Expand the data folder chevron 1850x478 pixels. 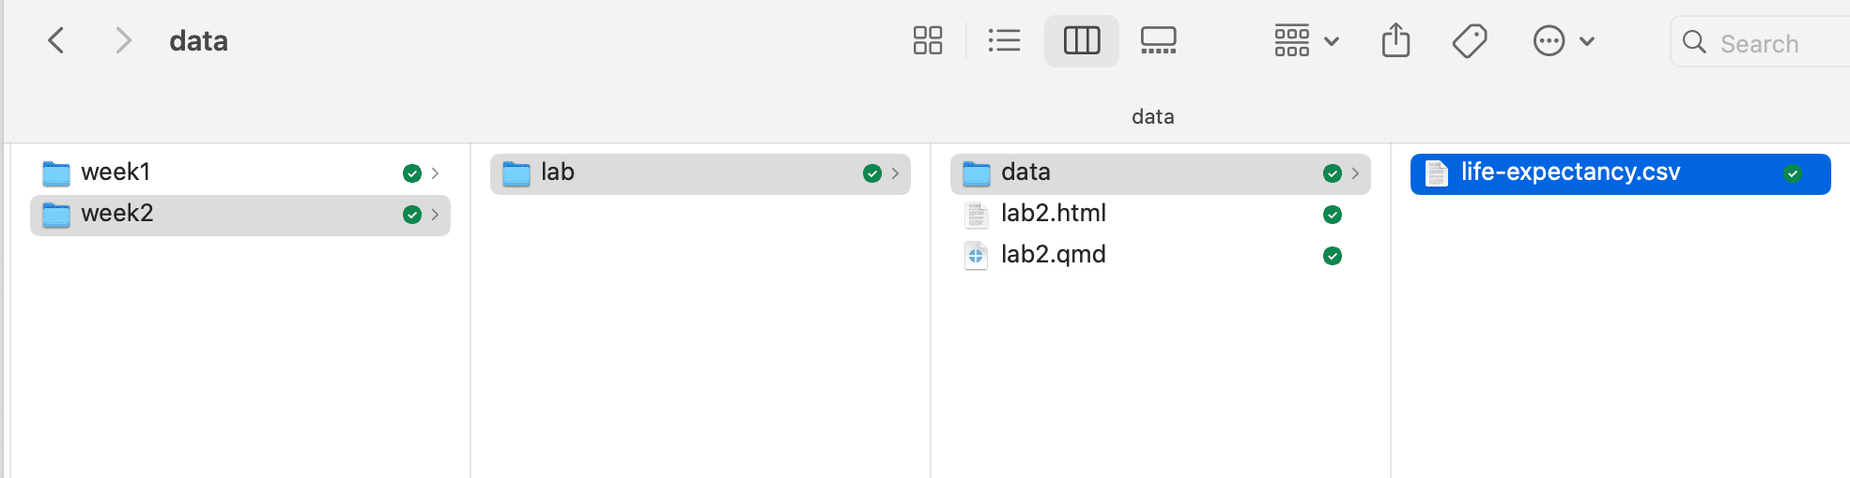click(x=1355, y=173)
